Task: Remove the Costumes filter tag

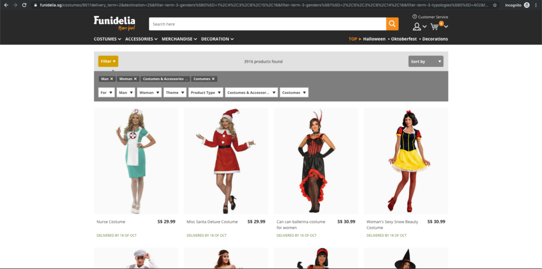Action: pyautogui.click(x=213, y=79)
